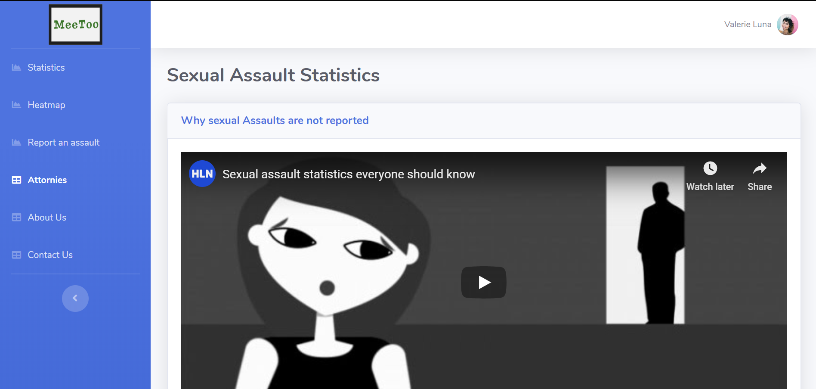The width and height of the screenshot is (816, 389).
Task: Click the Watch later label
Action: [x=710, y=187]
